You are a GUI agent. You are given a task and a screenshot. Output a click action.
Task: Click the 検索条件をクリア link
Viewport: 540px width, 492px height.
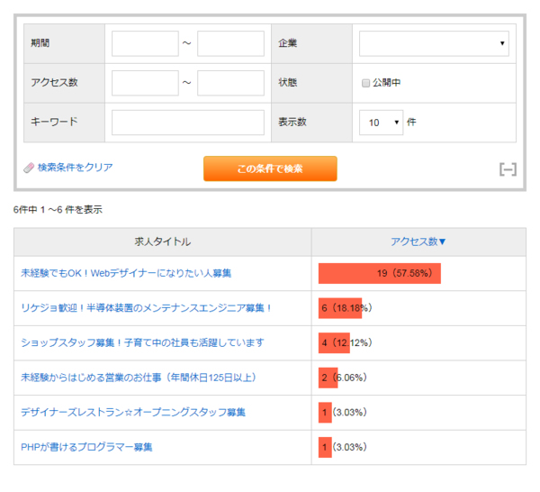75,168
